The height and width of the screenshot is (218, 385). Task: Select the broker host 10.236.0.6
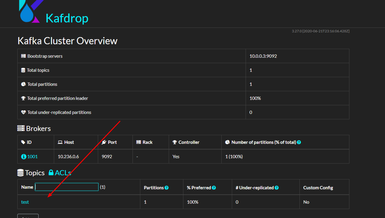(68, 157)
